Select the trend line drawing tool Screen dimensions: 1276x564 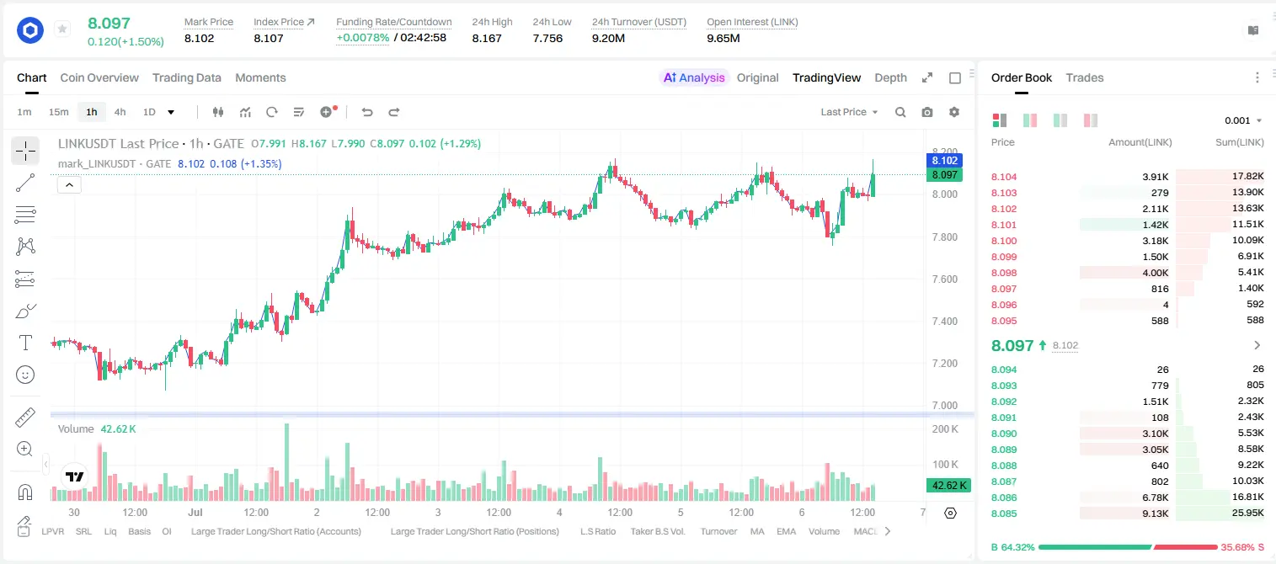click(25, 183)
